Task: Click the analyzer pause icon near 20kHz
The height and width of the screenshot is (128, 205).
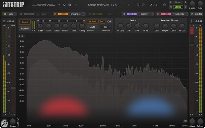Action: pyautogui.click(x=185, y=121)
